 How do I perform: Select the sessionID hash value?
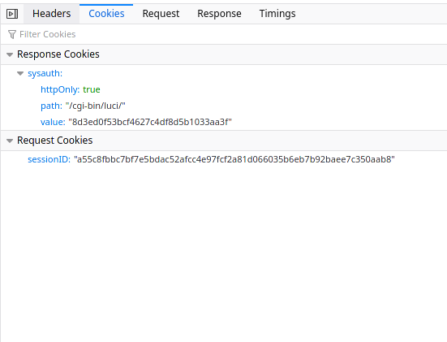(x=234, y=159)
